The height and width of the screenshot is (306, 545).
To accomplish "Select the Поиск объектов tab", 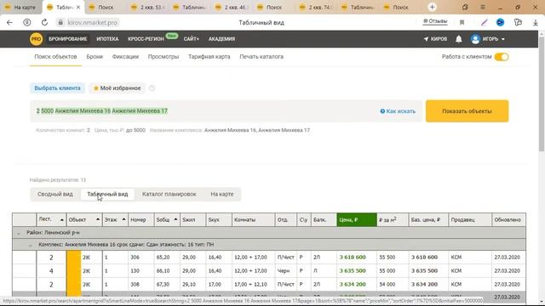I will click(55, 57).
